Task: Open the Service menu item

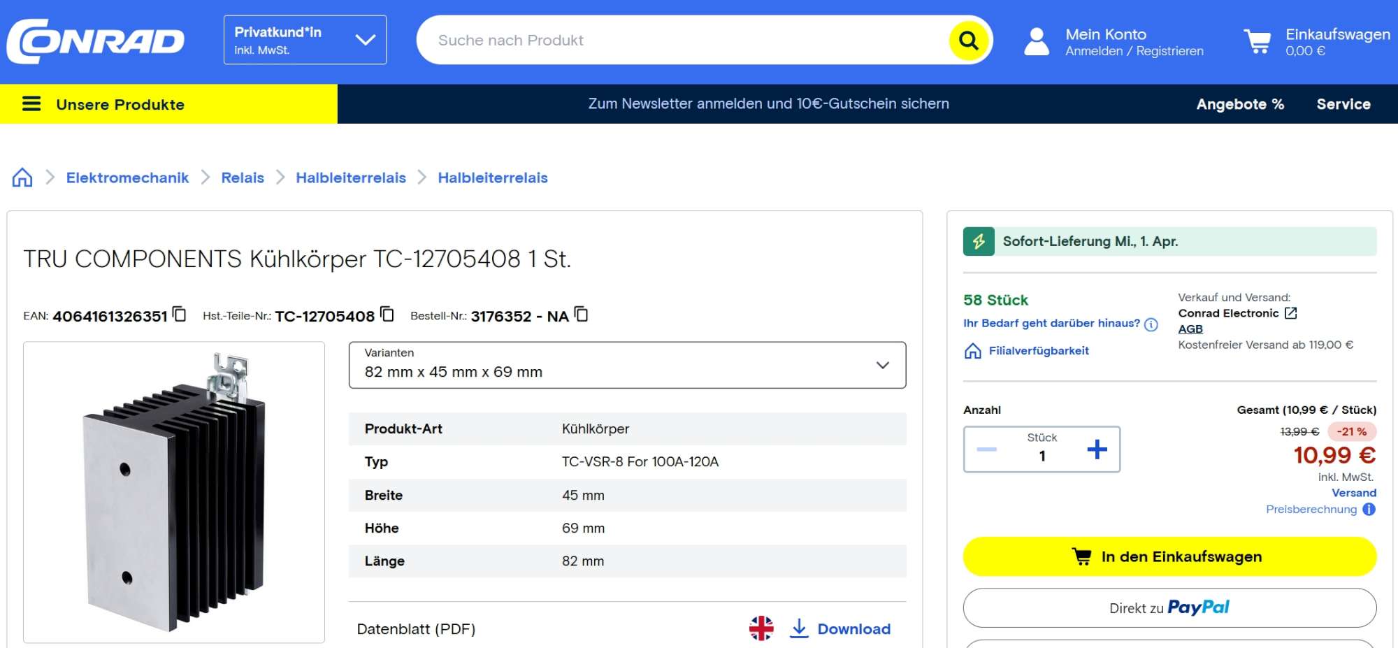Action: pyautogui.click(x=1343, y=104)
